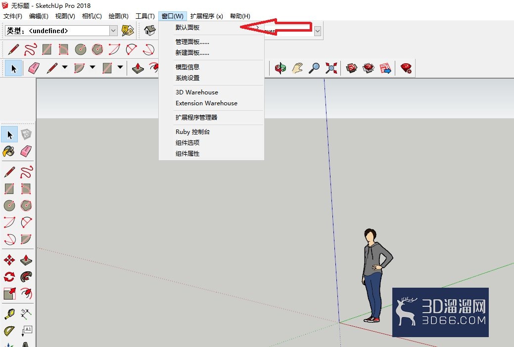Open the 帮助(H) menu
Screen dimensions: 514x347
coord(240,16)
